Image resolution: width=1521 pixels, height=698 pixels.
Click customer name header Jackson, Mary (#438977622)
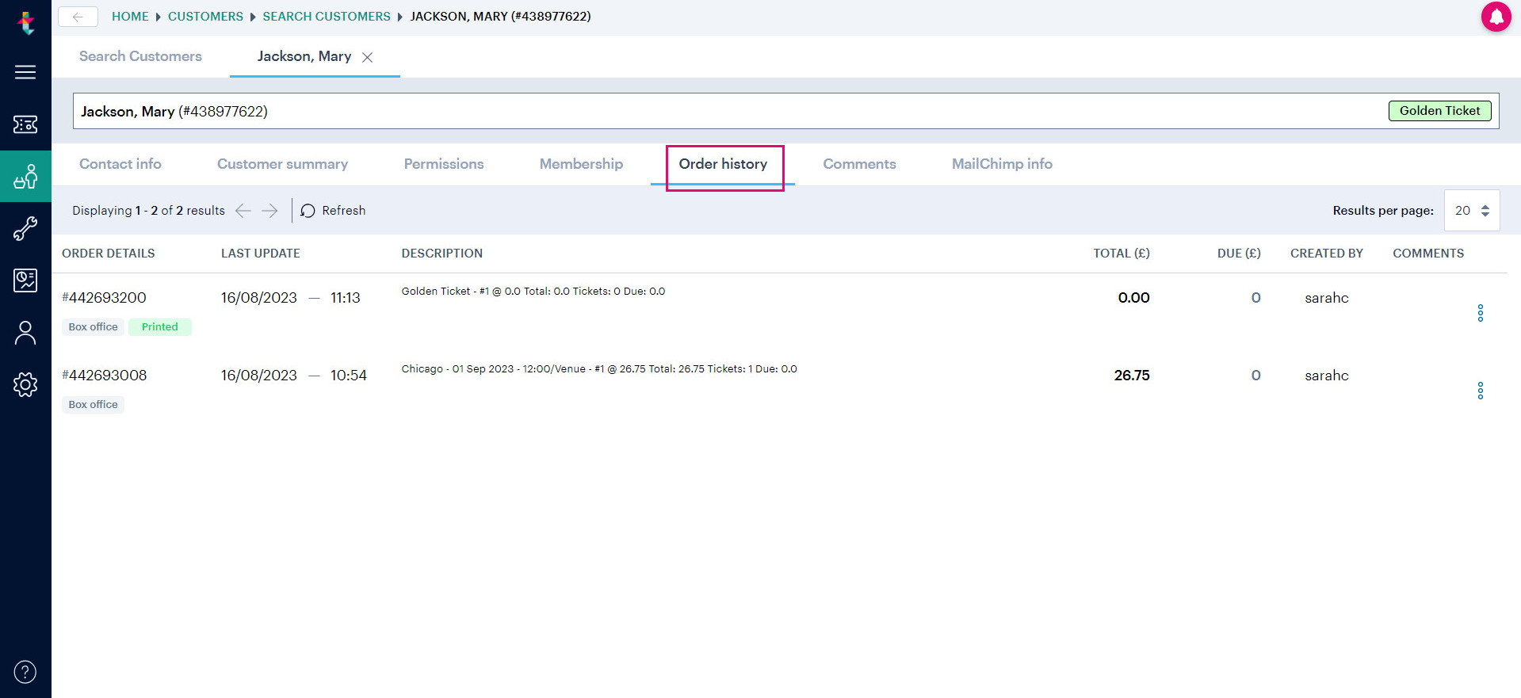[x=174, y=112]
